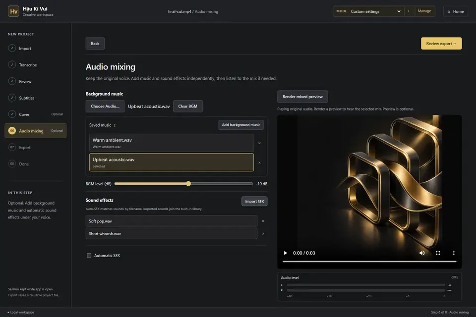Remove Short whoosh.wav sound effect
Screen dimensions: 476x317
click(x=263, y=234)
